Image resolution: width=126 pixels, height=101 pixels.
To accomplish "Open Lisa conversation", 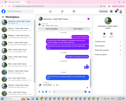I will (x=17, y=79).
